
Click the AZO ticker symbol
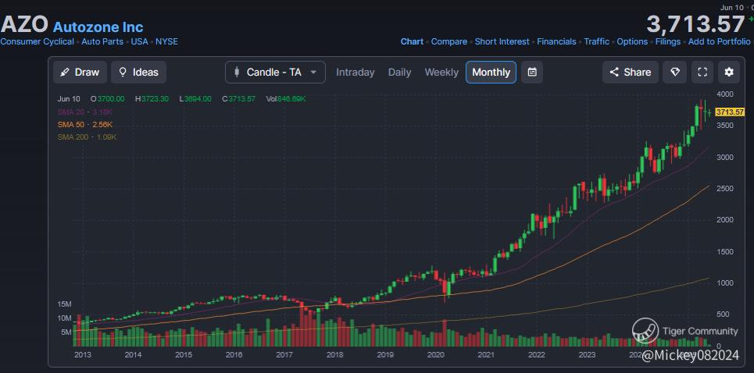click(24, 23)
